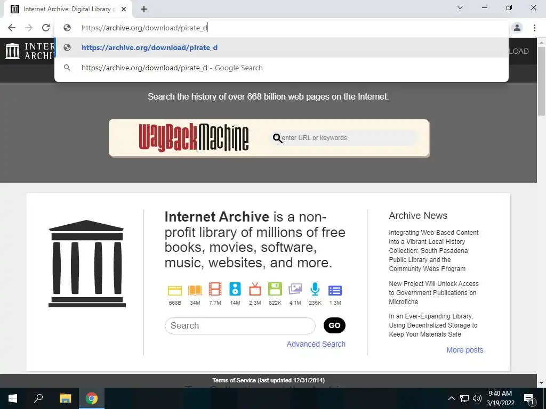Open 'New Project Will Unlock Access' post
546x409 pixels.
[433, 292]
